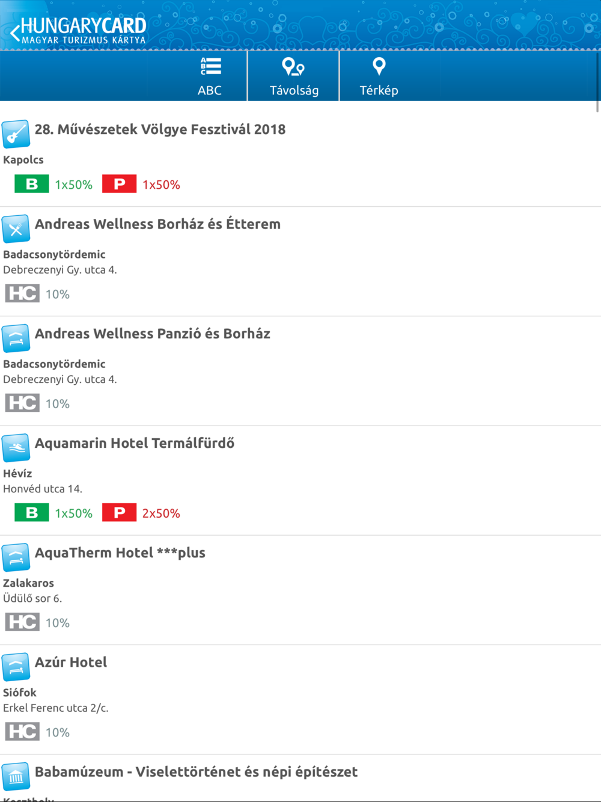Tap the bed icon of Andreas Wellness Panzió
The width and height of the screenshot is (601, 802).
tap(16, 338)
